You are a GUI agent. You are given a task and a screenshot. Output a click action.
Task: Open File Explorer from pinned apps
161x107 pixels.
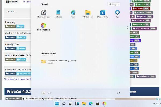coord(88,14)
